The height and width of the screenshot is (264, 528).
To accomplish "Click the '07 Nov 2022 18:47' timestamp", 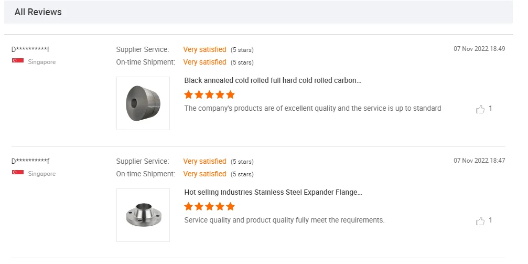I will (479, 161).
